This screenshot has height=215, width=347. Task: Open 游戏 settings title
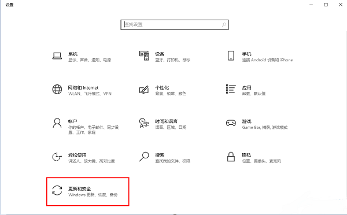click(x=246, y=121)
